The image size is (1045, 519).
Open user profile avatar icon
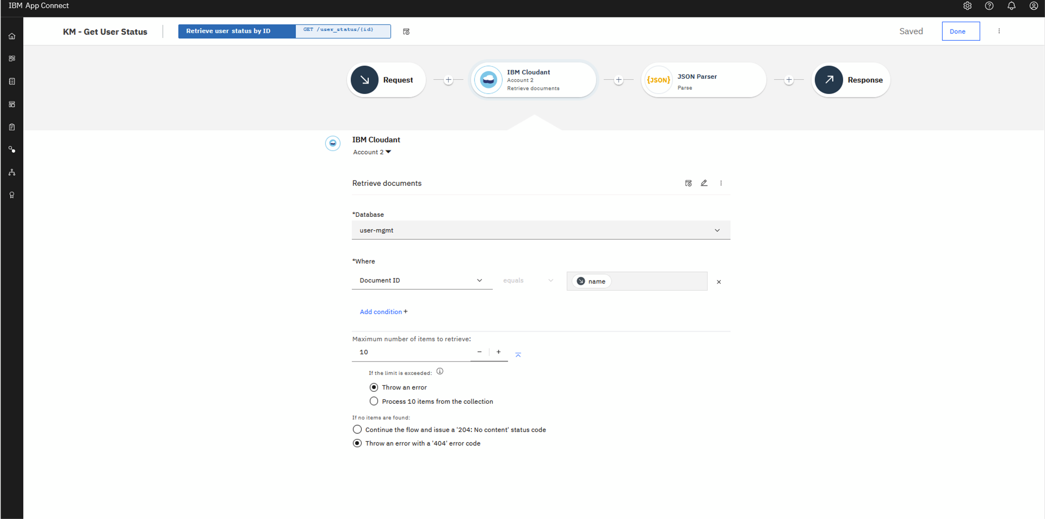tap(1034, 6)
